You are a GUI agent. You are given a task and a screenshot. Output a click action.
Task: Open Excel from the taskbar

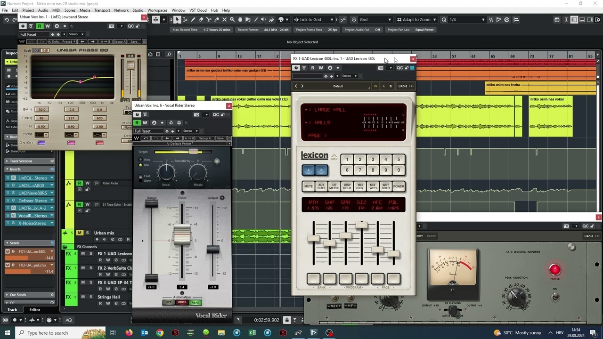pos(252,333)
